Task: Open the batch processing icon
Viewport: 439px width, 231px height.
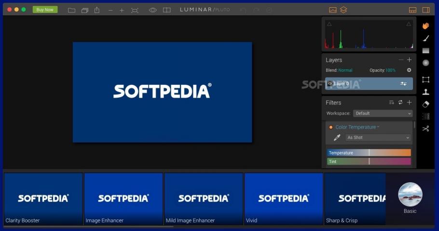Action: click(84, 10)
